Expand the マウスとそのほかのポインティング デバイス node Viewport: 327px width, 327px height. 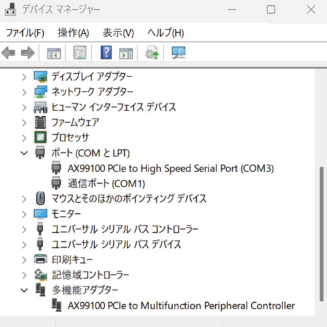tap(24, 199)
